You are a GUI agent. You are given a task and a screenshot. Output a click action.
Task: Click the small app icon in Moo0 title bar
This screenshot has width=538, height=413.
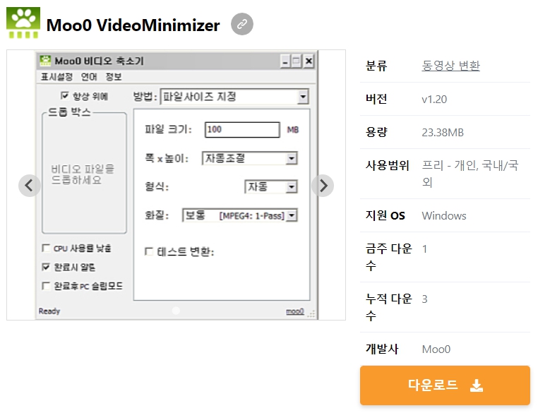[x=45, y=61]
